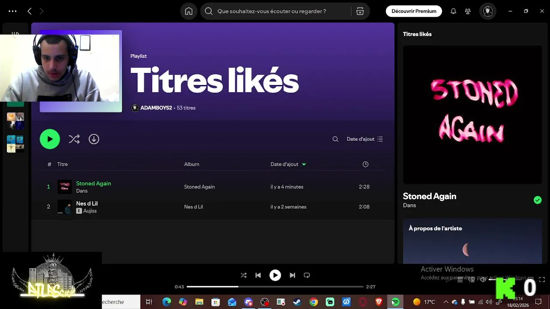This screenshot has height=309, width=550.
Task: Open artist Dans in track row
Action: pyautogui.click(x=82, y=191)
